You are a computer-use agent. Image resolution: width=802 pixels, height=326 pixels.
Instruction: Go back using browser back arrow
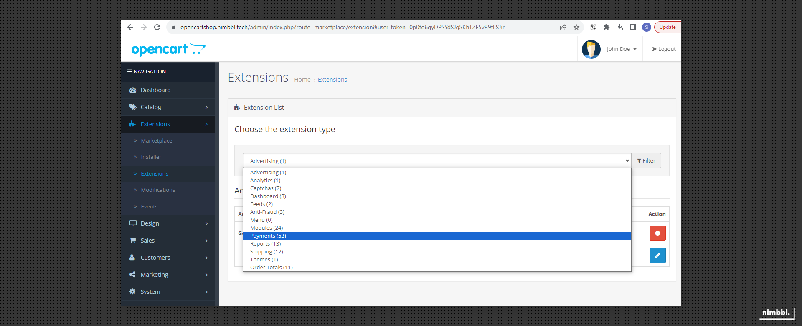pos(130,27)
